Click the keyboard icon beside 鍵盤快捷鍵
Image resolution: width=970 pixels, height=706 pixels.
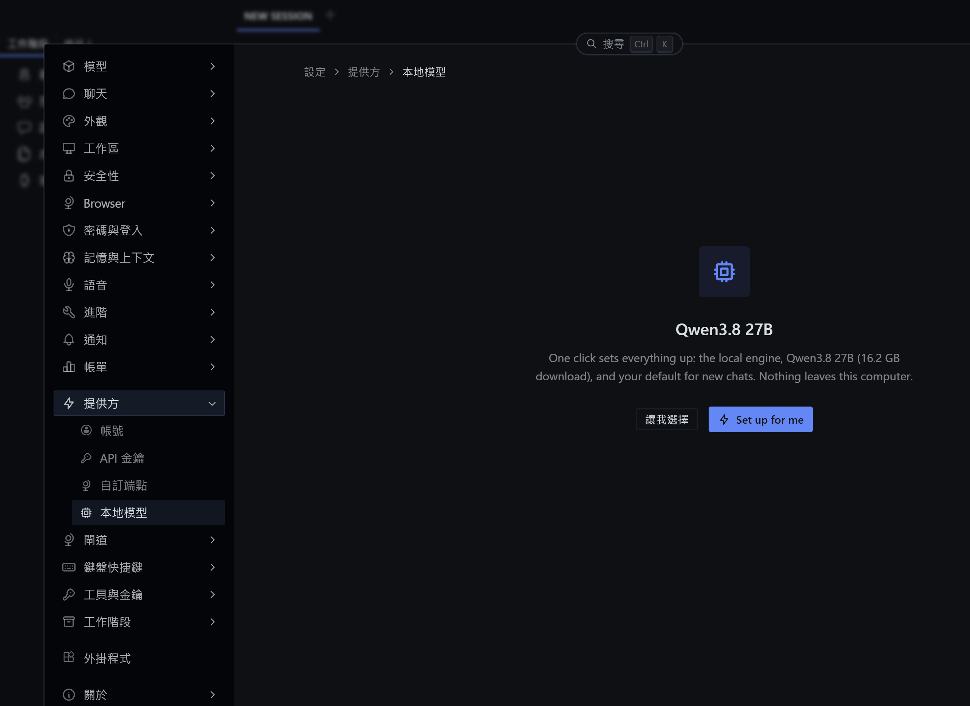(69, 567)
